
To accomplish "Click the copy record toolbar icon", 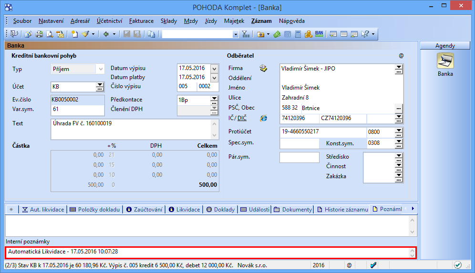I will pos(152,34).
